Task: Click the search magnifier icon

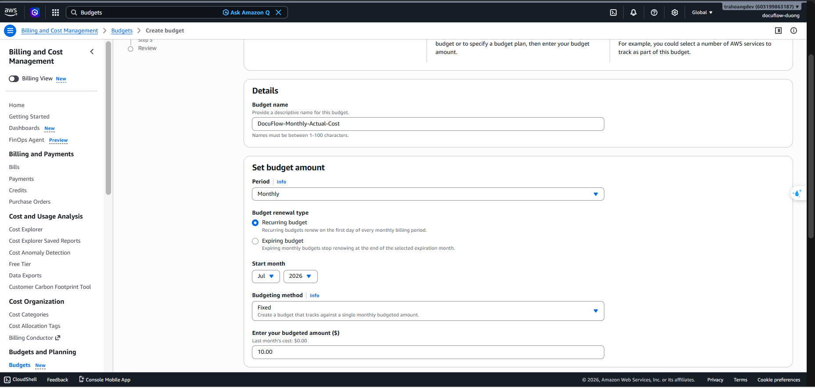Action: (74, 12)
